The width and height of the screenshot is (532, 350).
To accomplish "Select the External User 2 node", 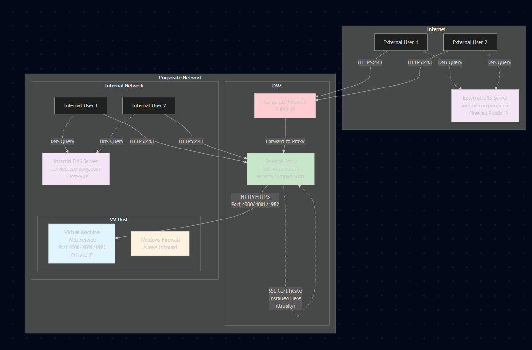I will tap(470, 42).
